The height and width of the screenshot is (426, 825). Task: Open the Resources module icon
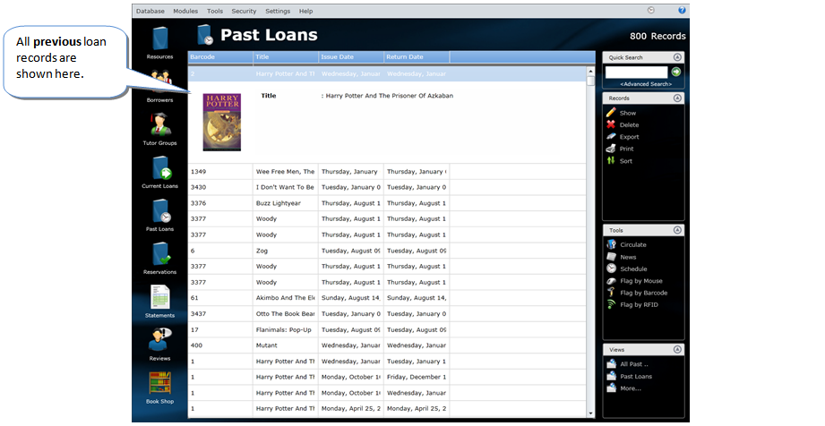[x=160, y=39]
